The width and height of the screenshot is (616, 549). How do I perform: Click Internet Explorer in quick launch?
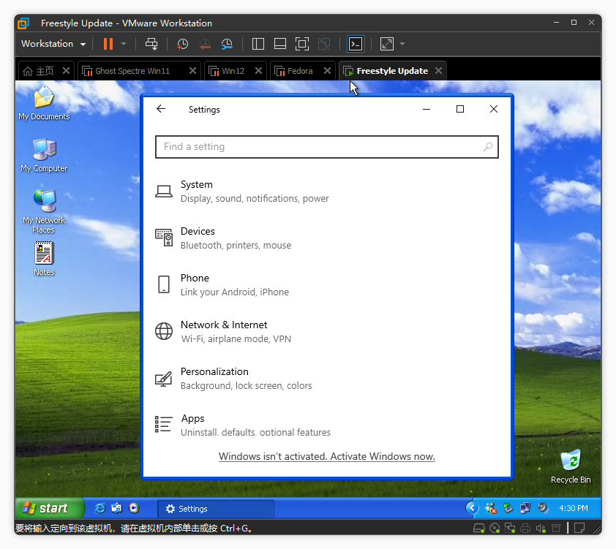coord(100,508)
